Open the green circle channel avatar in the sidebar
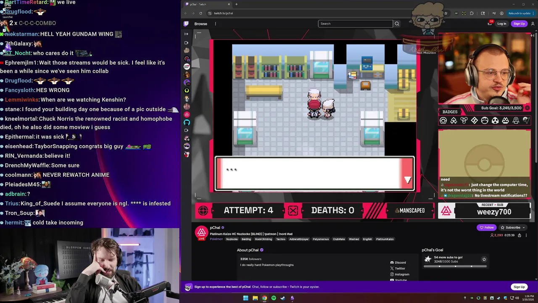538x303 pixels. [x=187, y=90]
